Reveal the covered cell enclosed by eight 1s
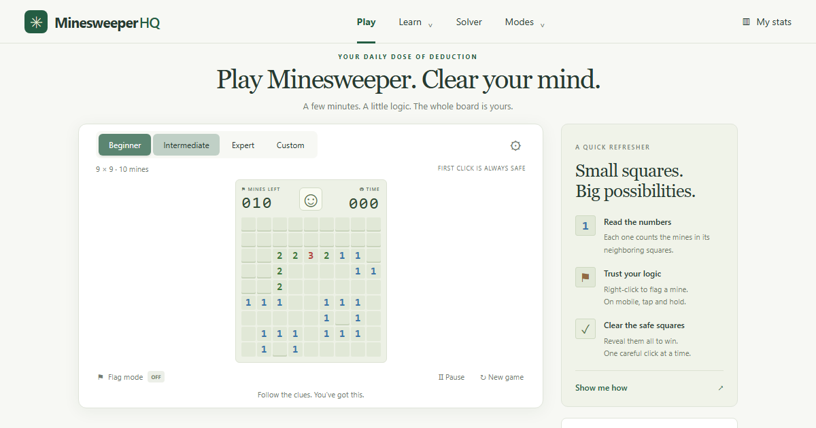The image size is (816, 428). (x=342, y=318)
